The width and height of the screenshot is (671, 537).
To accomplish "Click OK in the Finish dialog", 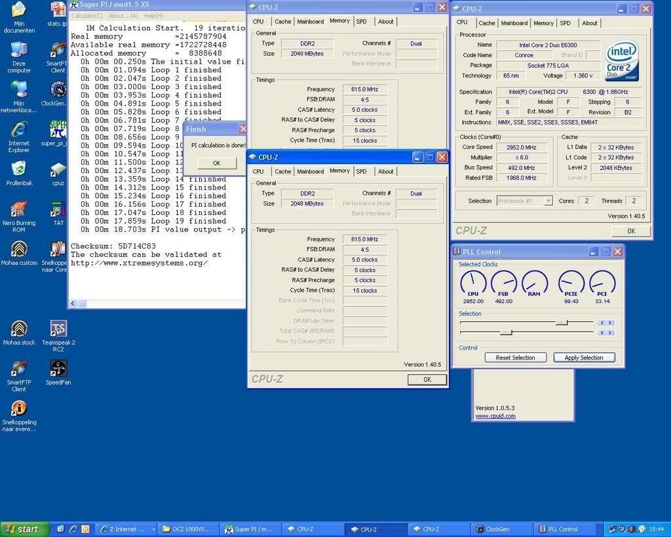I will pyautogui.click(x=216, y=163).
